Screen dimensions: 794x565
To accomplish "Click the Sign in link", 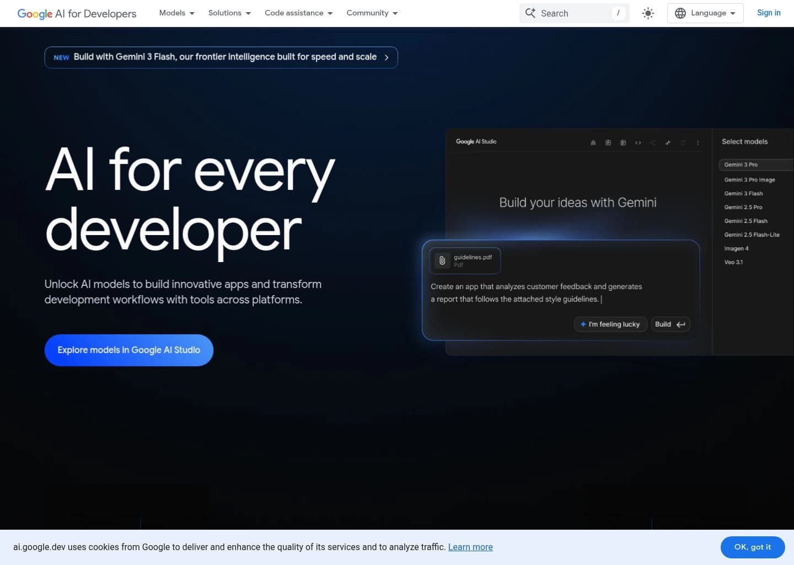I will pos(769,13).
